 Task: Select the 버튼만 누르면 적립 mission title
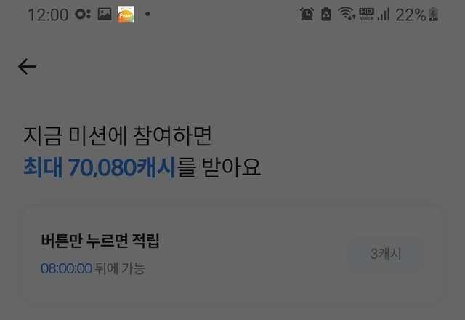point(100,241)
